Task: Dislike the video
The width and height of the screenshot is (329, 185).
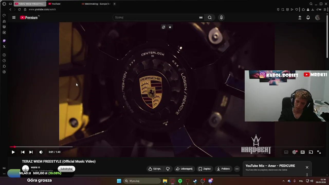Action: [x=168, y=169]
